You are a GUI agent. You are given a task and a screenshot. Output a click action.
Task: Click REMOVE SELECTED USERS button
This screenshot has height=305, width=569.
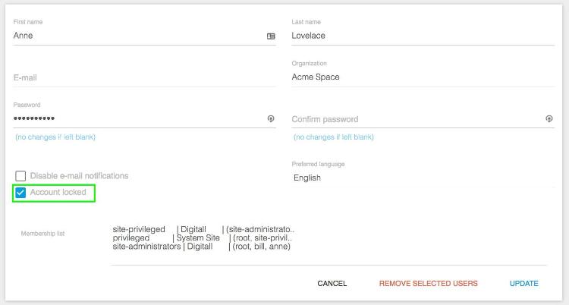click(428, 284)
